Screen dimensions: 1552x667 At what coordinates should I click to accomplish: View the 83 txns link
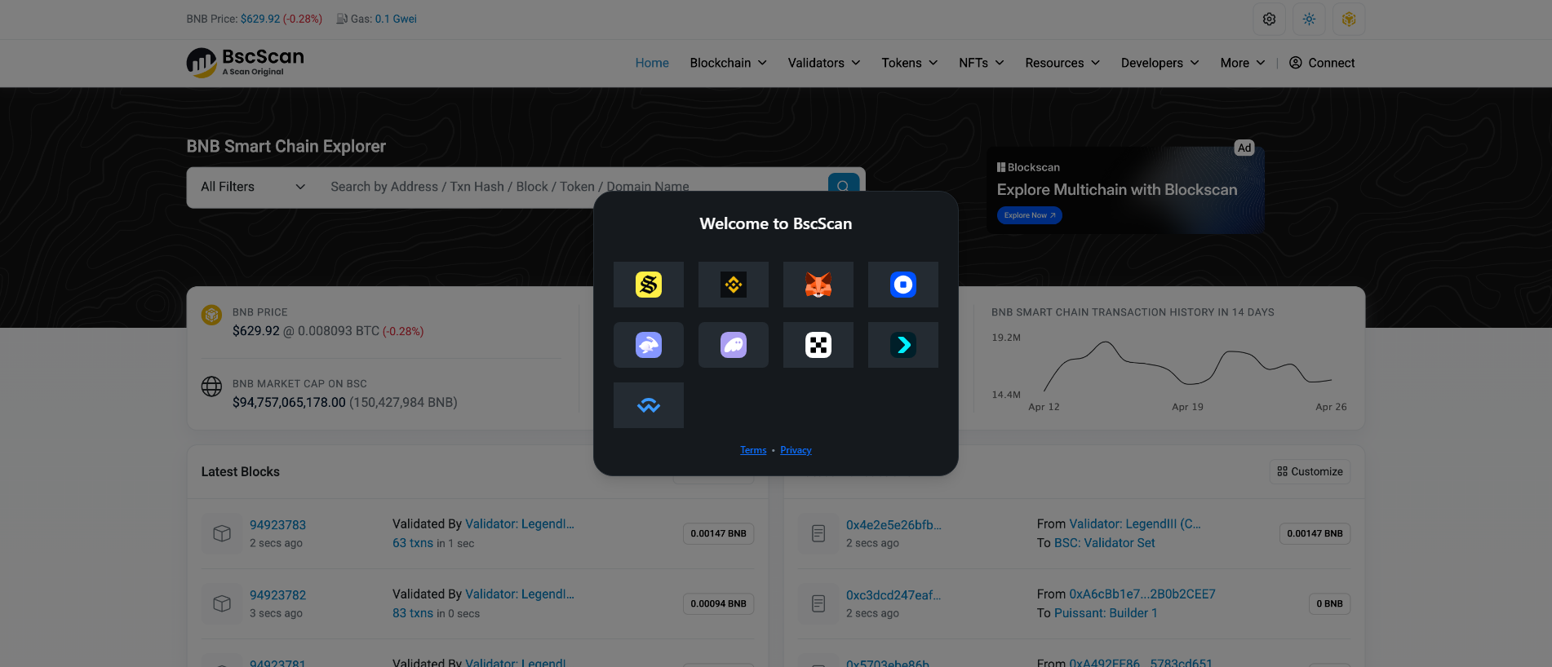click(x=413, y=613)
